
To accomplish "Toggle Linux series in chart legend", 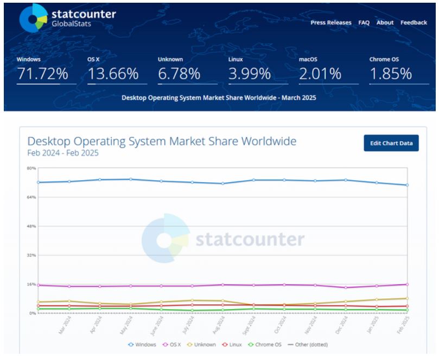I will point(233,345).
